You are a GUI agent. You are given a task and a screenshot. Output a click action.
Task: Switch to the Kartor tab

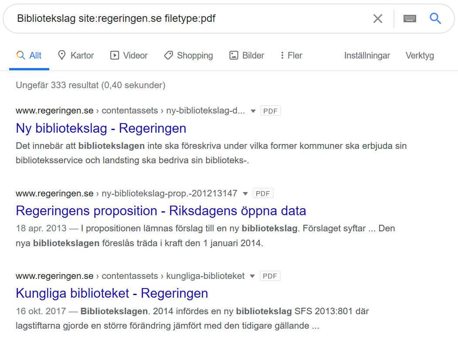[x=76, y=55]
